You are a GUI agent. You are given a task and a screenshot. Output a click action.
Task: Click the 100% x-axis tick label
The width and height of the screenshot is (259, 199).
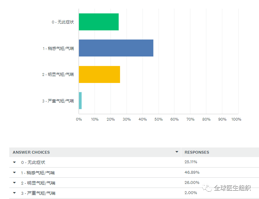point(236,119)
